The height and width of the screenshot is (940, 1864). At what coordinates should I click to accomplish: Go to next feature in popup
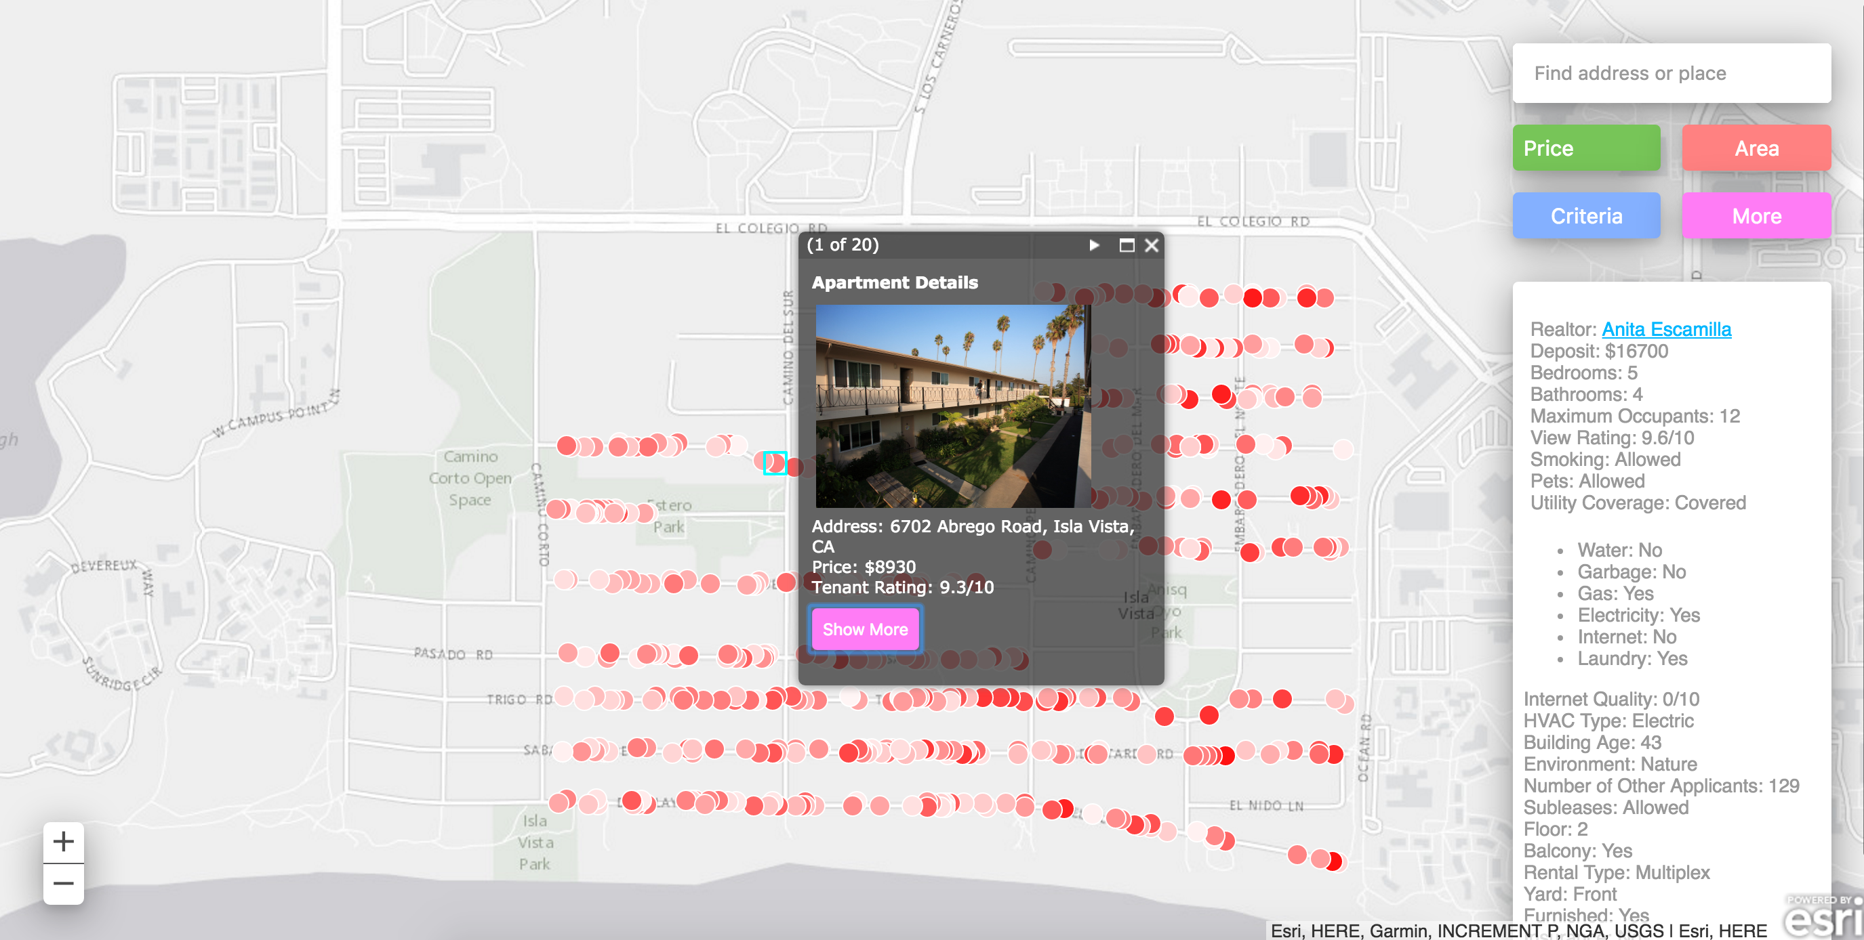point(1094,245)
